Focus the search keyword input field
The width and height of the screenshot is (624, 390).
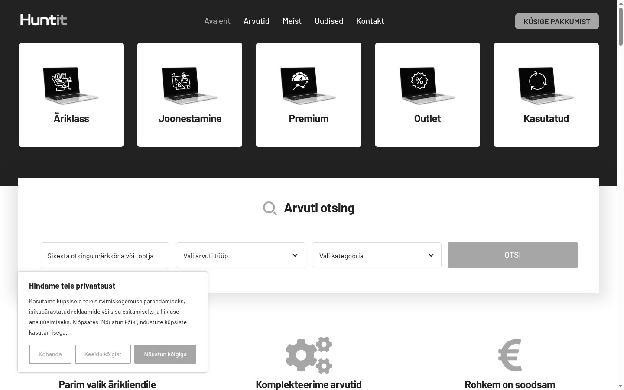click(104, 255)
